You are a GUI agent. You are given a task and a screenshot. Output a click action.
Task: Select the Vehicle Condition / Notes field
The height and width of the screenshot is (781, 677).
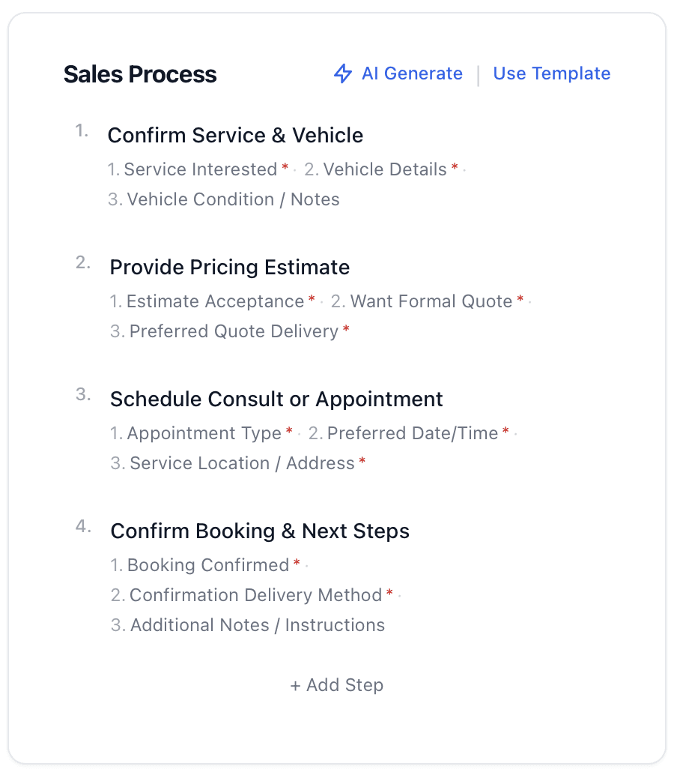tap(233, 199)
